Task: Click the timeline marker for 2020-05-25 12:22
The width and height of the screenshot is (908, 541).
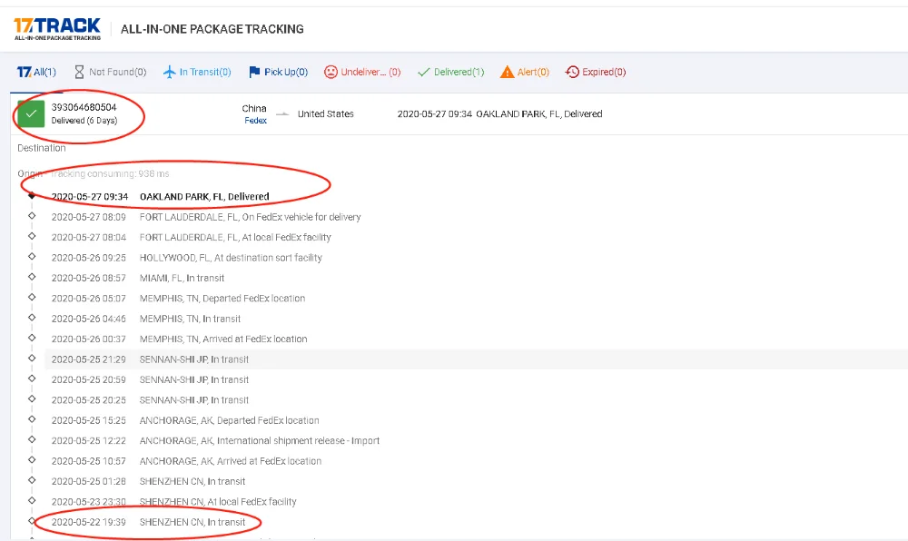Action: pyautogui.click(x=32, y=439)
